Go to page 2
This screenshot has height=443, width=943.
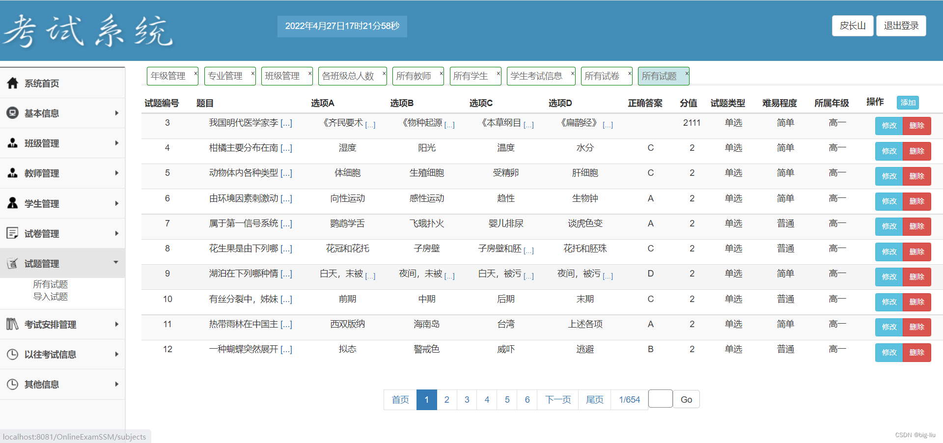(447, 400)
